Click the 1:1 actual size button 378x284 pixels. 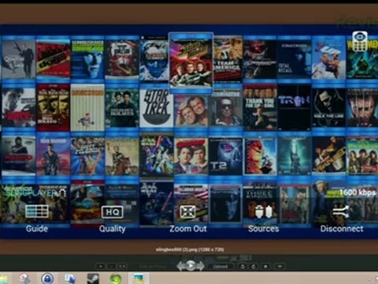122,267
